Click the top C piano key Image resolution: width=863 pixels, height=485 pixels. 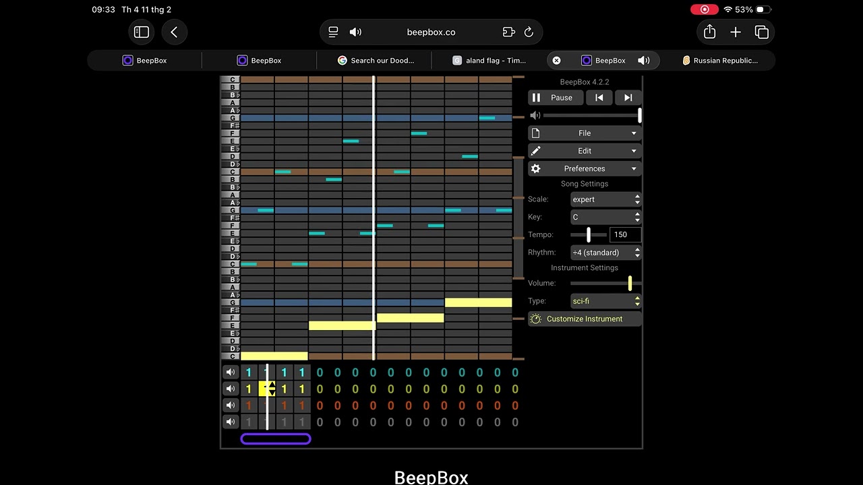pyautogui.click(x=231, y=79)
